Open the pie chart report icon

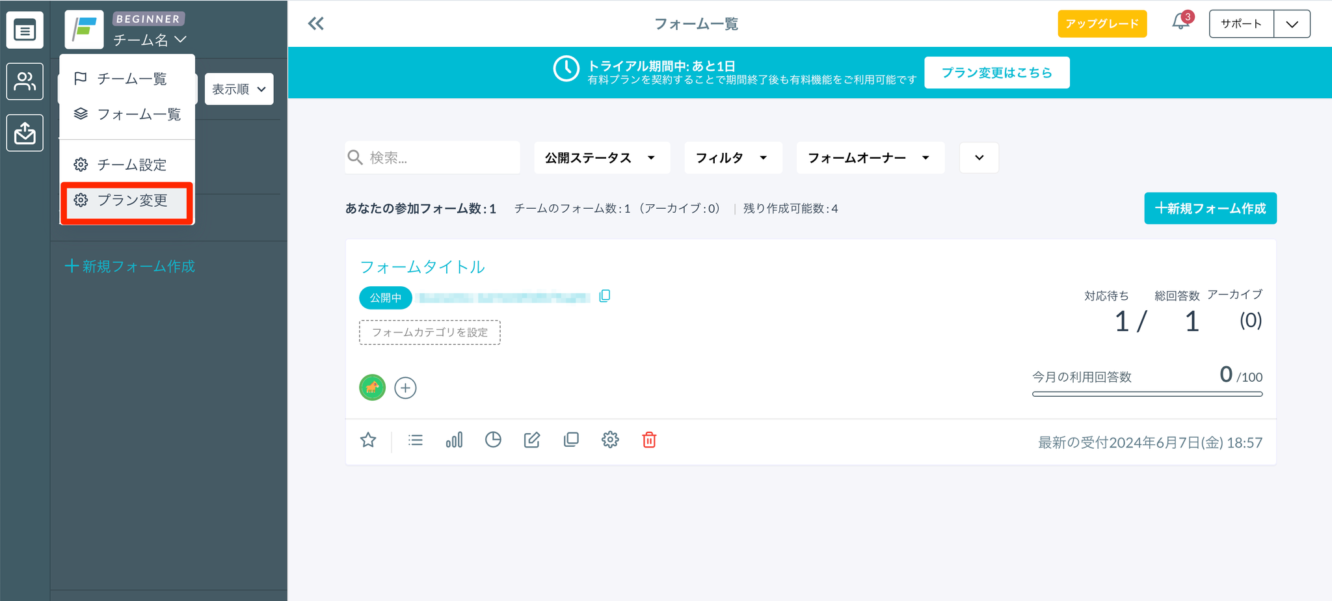pos(493,440)
